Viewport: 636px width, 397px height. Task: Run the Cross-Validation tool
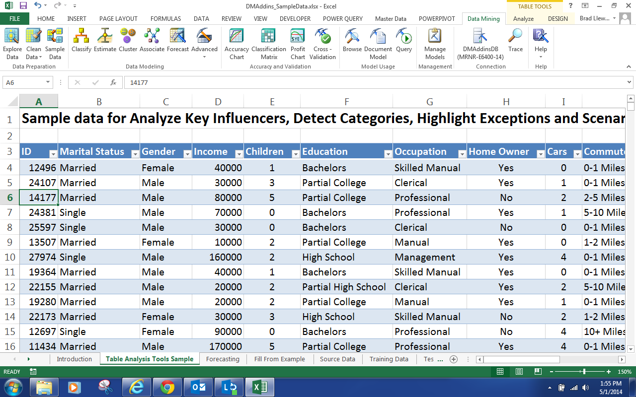pos(322,44)
